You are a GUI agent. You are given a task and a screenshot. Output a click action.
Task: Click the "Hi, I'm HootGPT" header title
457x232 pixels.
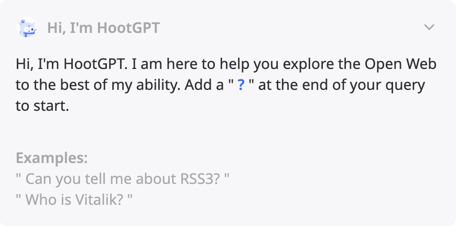[103, 27]
